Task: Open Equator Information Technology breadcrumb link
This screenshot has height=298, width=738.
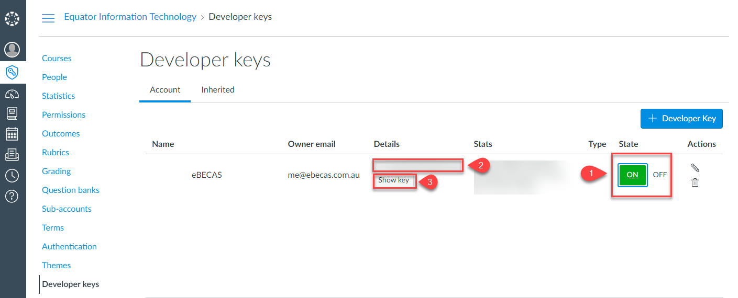Action: click(x=130, y=17)
